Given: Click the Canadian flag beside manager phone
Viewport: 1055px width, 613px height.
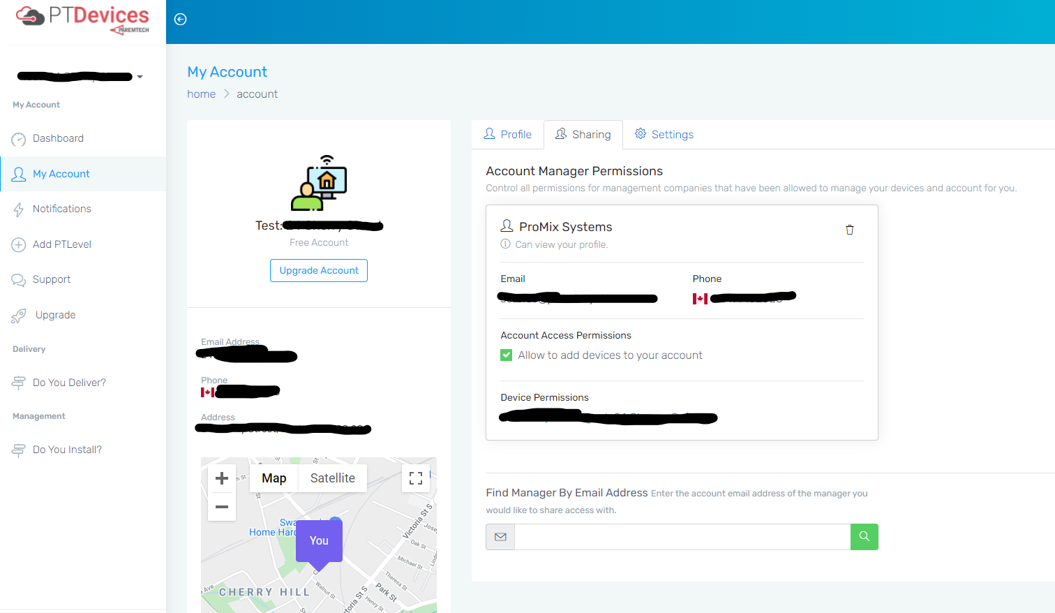Looking at the screenshot, I should click(700, 299).
